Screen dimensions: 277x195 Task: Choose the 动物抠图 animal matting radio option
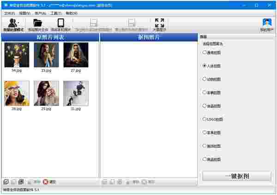[x=205, y=79]
